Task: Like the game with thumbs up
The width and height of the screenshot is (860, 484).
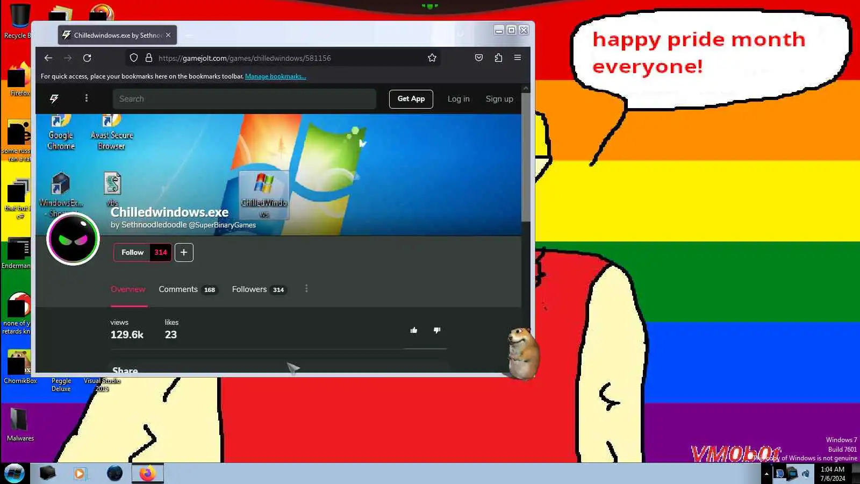Action: tap(414, 330)
